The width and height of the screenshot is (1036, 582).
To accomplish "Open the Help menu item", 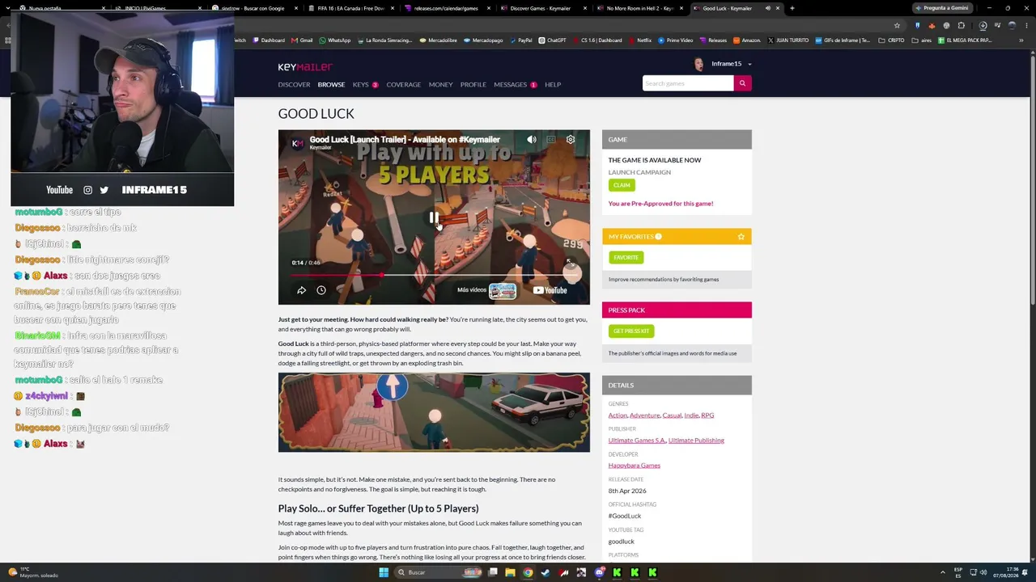I will (553, 84).
